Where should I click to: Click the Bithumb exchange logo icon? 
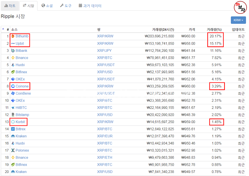(13, 36)
